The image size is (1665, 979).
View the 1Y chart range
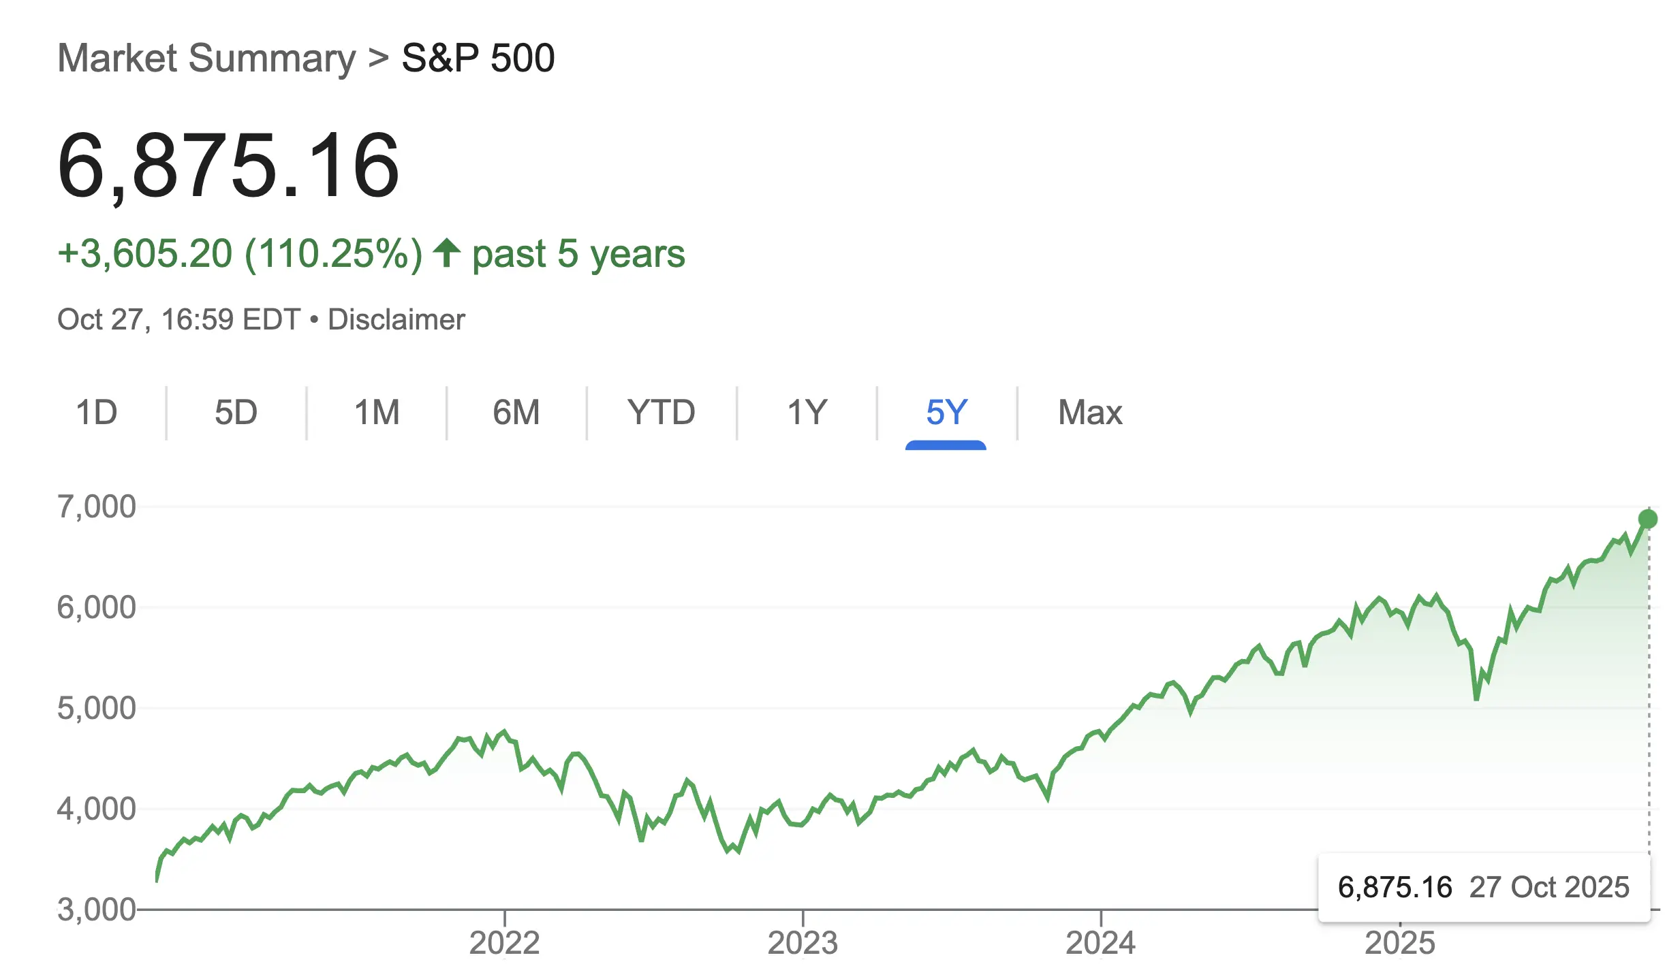click(x=807, y=413)
